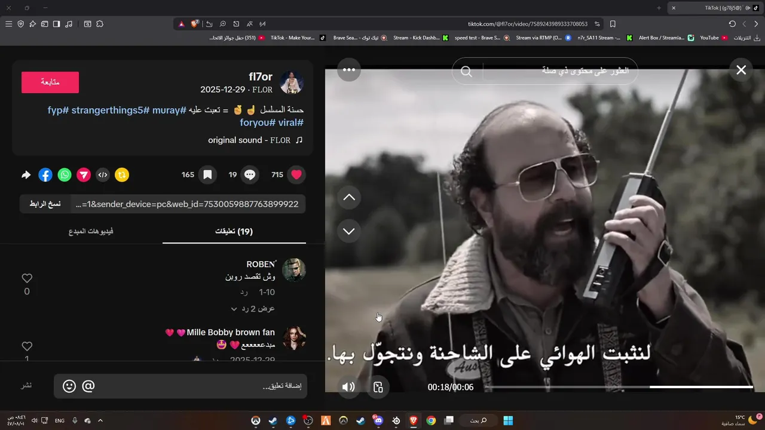This screenshot has height=430, width=765.
Task: Repost with the yellow repost icon
Action: (x=122, y=175)
